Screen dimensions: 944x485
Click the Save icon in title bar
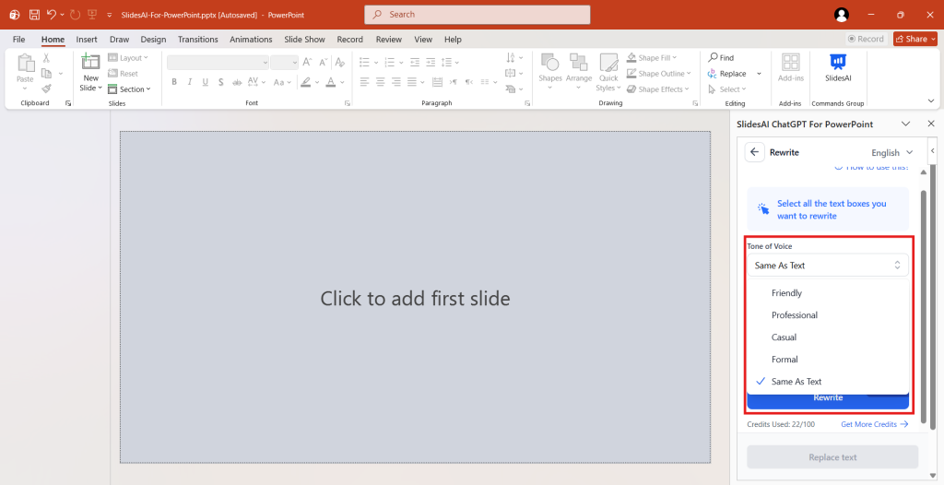point(34,15)
